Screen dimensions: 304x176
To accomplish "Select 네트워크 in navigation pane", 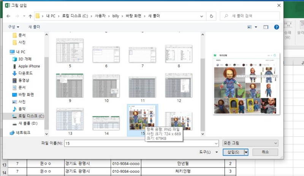I will pos(20,133).
